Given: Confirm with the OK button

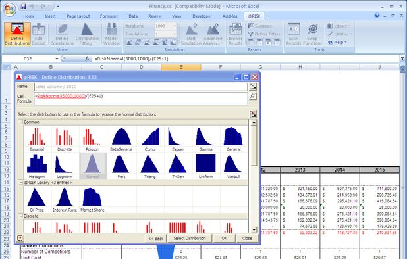Looking at the screenshot, I should [225, 238].
